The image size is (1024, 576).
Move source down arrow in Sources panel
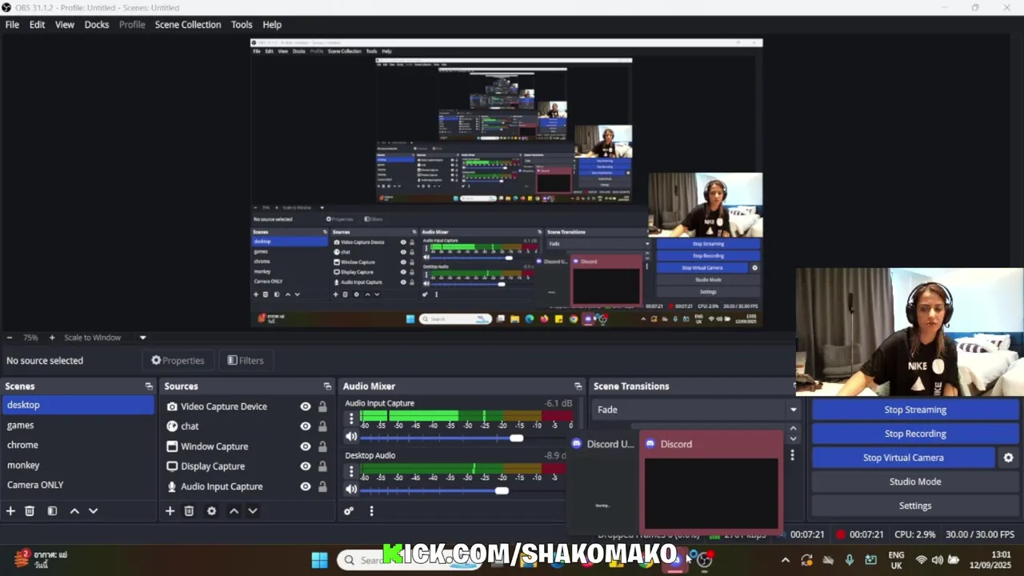252,511
